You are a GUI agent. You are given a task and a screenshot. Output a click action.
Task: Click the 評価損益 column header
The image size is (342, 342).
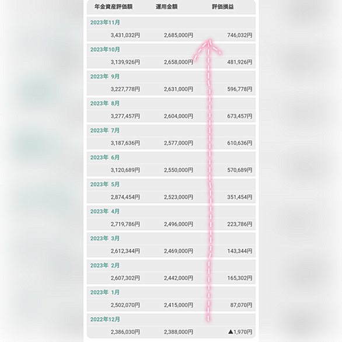(x=223, y=7)
